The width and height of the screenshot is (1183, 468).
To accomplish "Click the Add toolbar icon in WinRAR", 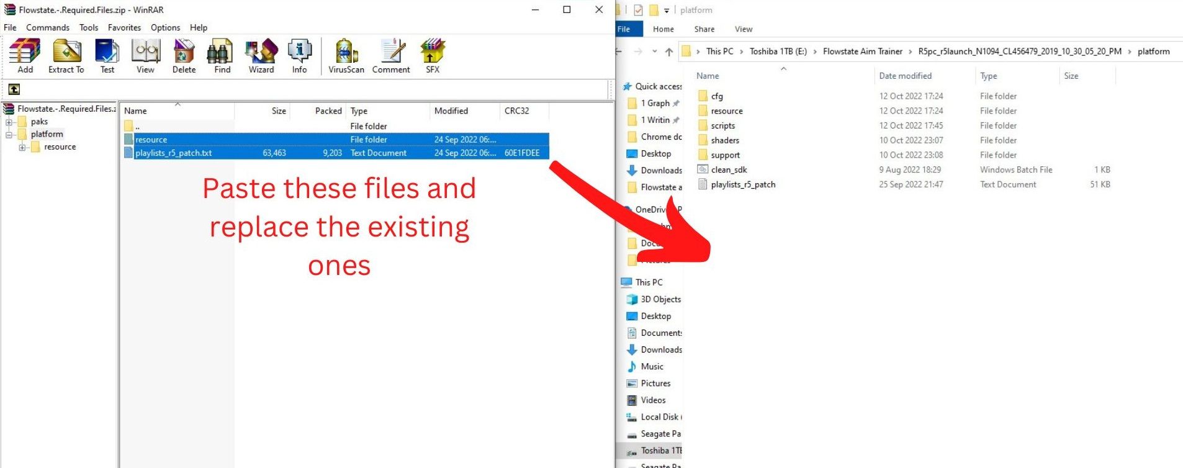I will click(25, 56).
